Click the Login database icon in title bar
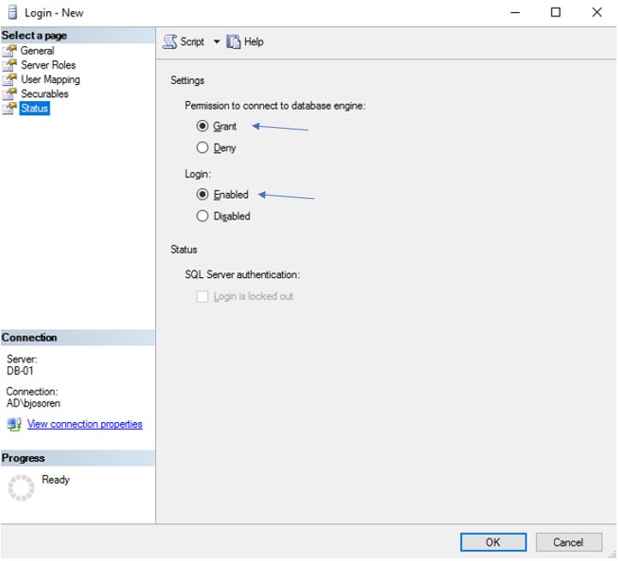The width and height of the screenshot is (620, 561). point(13,13)
